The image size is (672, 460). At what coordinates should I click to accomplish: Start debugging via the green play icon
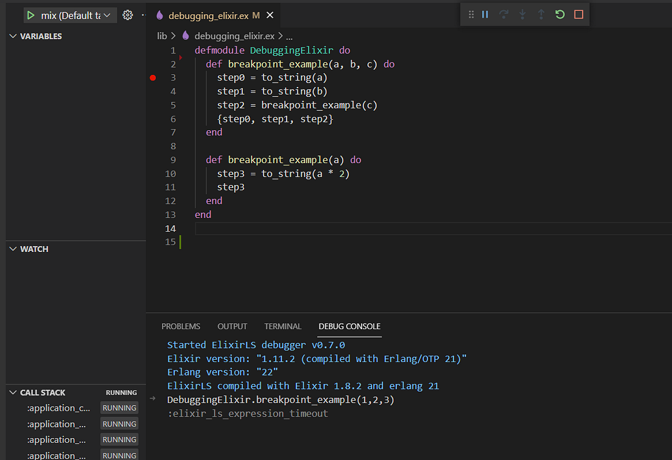(30, 15)
